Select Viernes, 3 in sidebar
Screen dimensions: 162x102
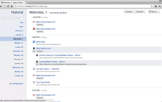(x=19, y=31)
